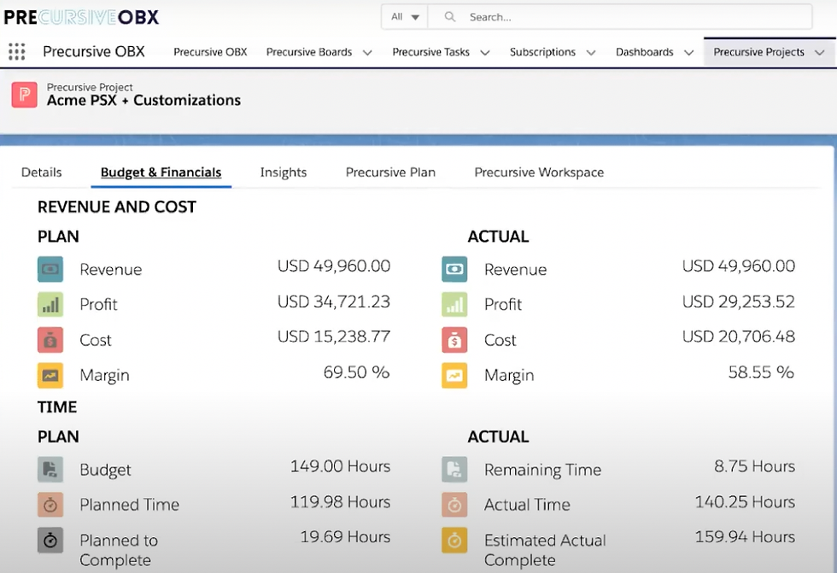Click the REVENUE AND COST heading
The height and width of the screenshot is (573, 837).
(x=117, y=207)
